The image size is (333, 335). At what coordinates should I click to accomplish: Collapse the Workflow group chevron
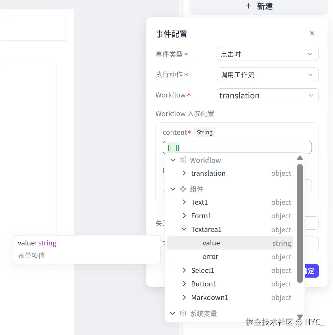coord(172,160)
